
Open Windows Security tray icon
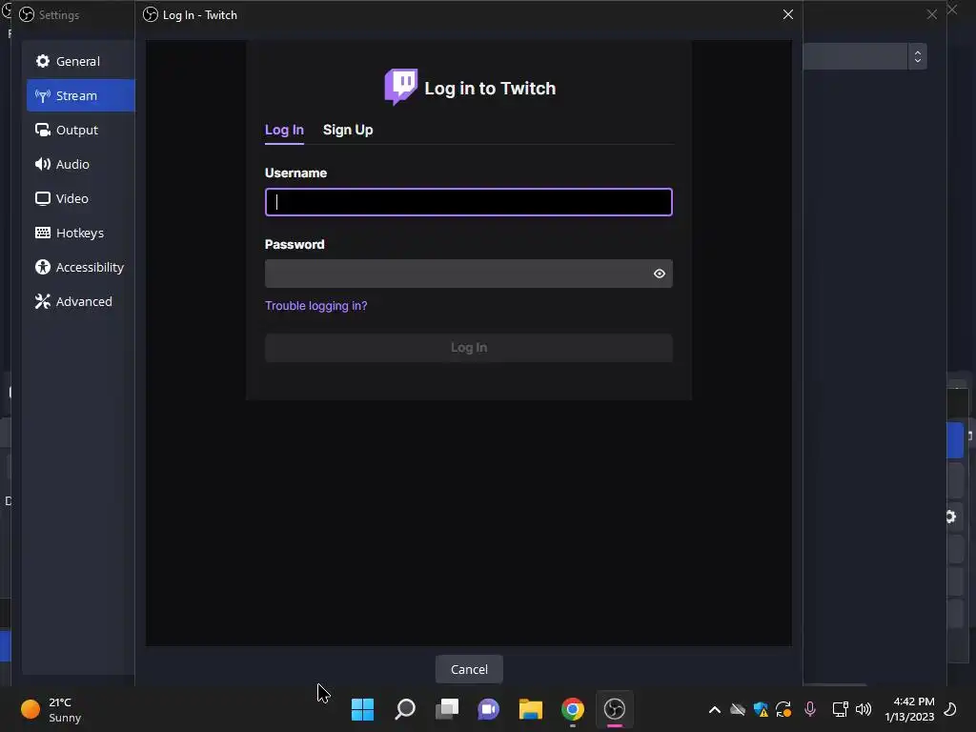pos(761,709)
